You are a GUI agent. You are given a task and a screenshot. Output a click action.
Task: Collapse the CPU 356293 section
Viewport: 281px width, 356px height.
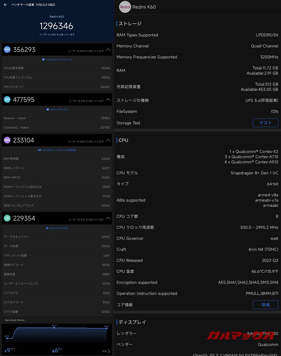pyautogui.click(x=108, y=50)
